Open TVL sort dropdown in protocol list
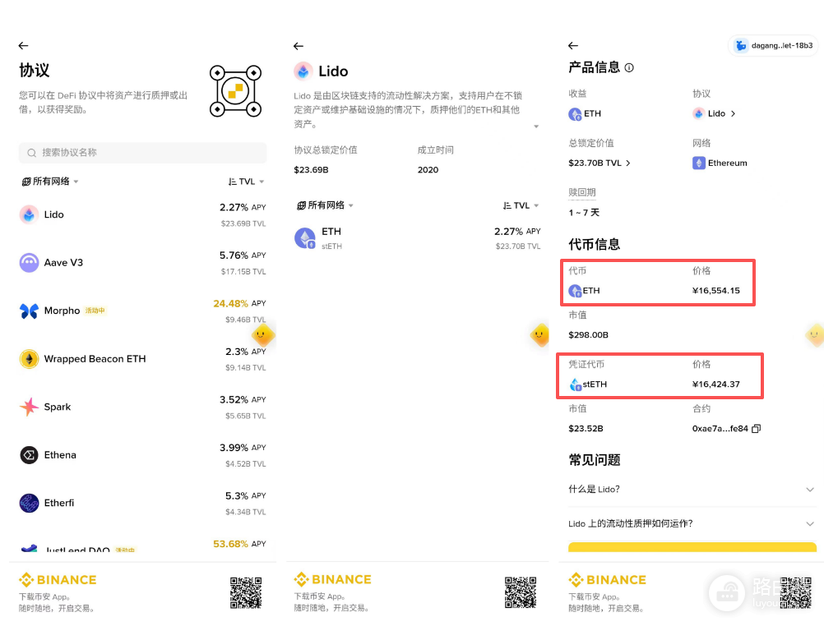824x626 pixels. (246, 182)
